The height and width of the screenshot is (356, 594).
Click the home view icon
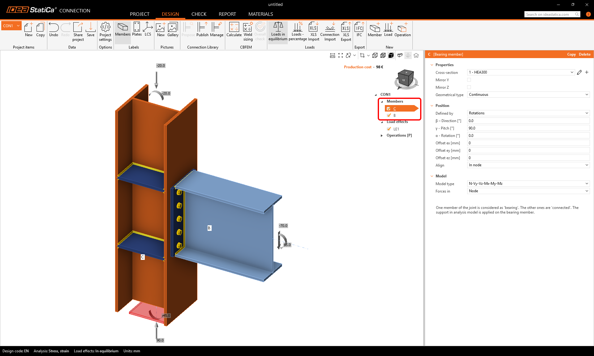coord(416,55)
